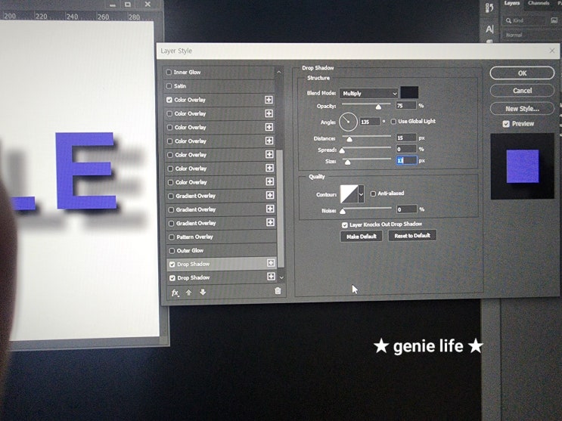Uncheck the checked Color Overlay checkbox
The height and width of the screenshot is (421, 562).
coord(169,100)
